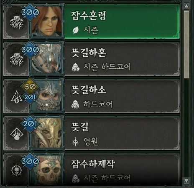The width and height of the screenshot is (194, 188).
Task: Choose the 뜻길하혼 season hardcore character
Action: tap(92, 59)
